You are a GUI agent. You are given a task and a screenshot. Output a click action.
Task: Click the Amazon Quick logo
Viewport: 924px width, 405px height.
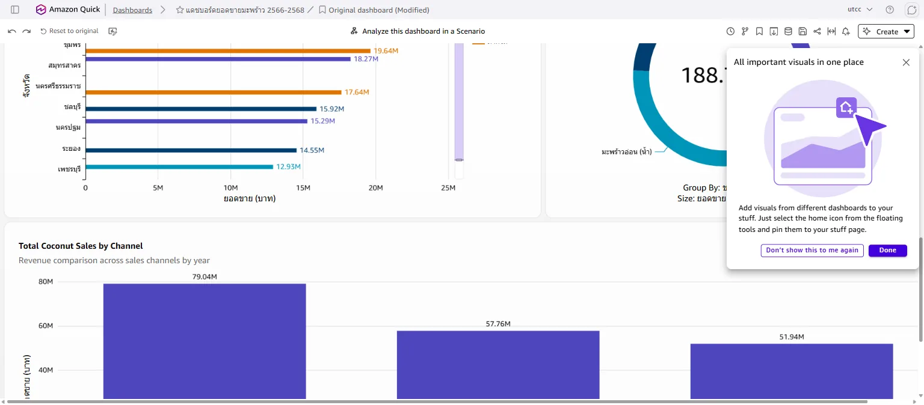pyautogui.click(x=68, y=10)
